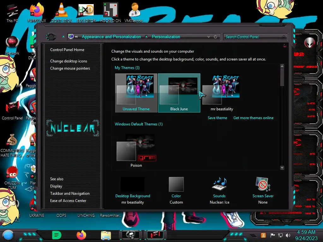Click the Alienware head gadget icon
This screenshot has height=242, width=323.
point(309,43)
